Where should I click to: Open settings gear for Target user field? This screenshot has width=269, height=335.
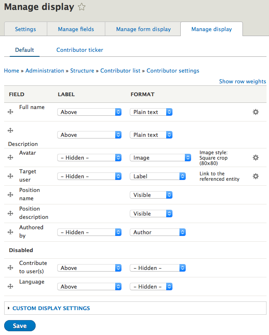pyautogui.click(x=256, y=176)
